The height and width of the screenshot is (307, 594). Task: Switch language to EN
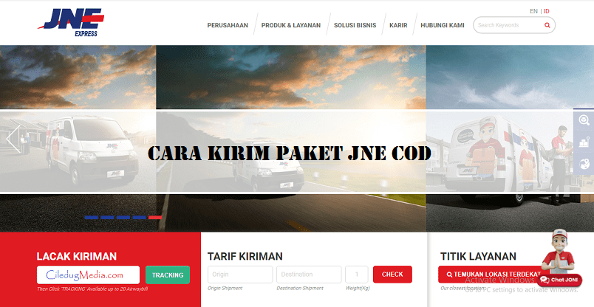tap(533, 11)
